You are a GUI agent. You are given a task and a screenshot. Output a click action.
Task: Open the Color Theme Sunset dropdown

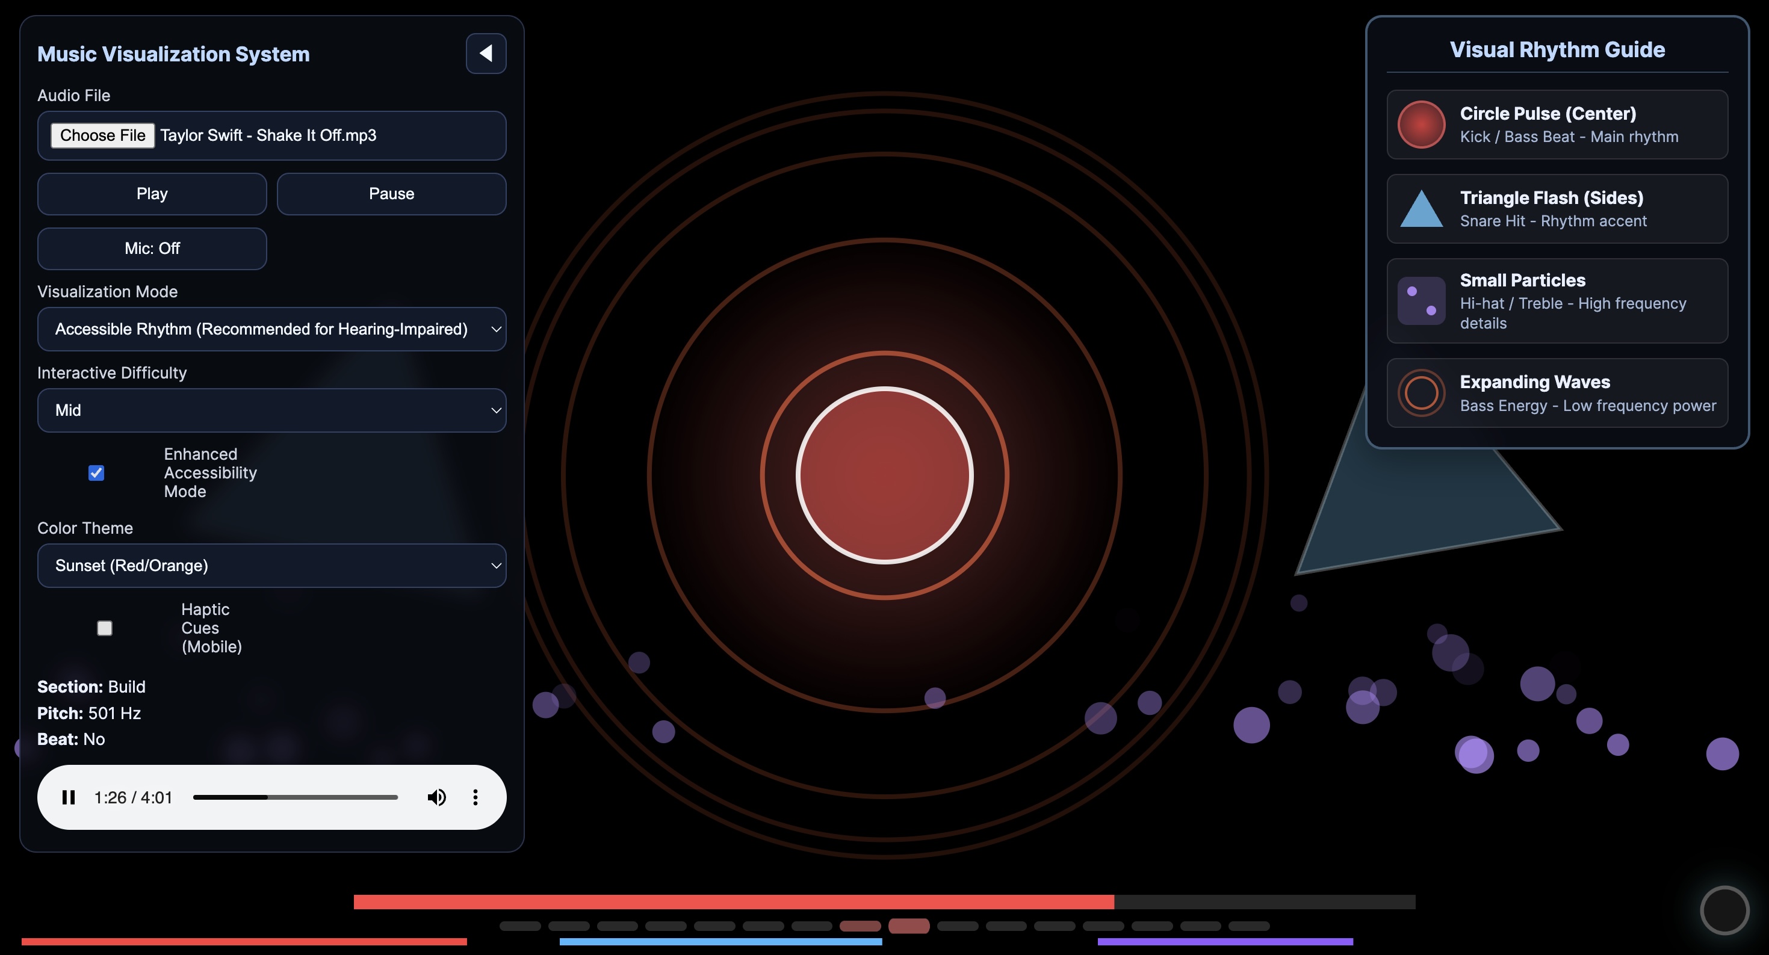point(271,566)
